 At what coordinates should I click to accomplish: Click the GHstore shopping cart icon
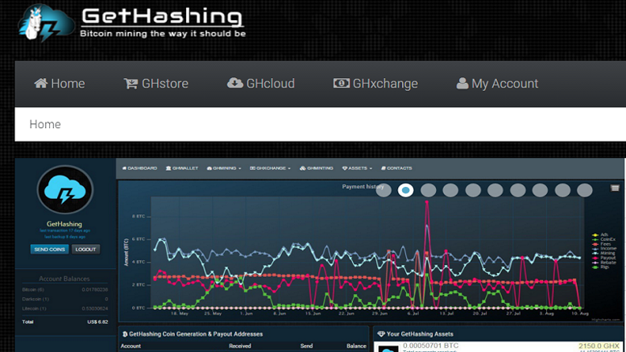coord(131,84)
